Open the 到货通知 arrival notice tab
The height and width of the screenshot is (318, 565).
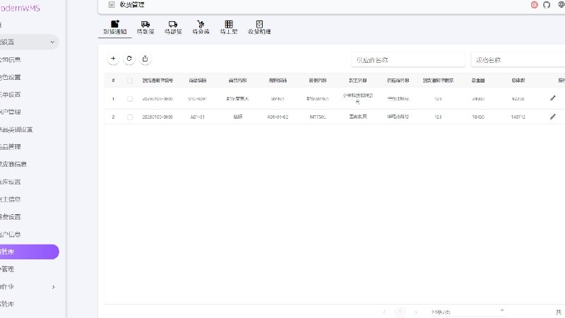(115, 28)
